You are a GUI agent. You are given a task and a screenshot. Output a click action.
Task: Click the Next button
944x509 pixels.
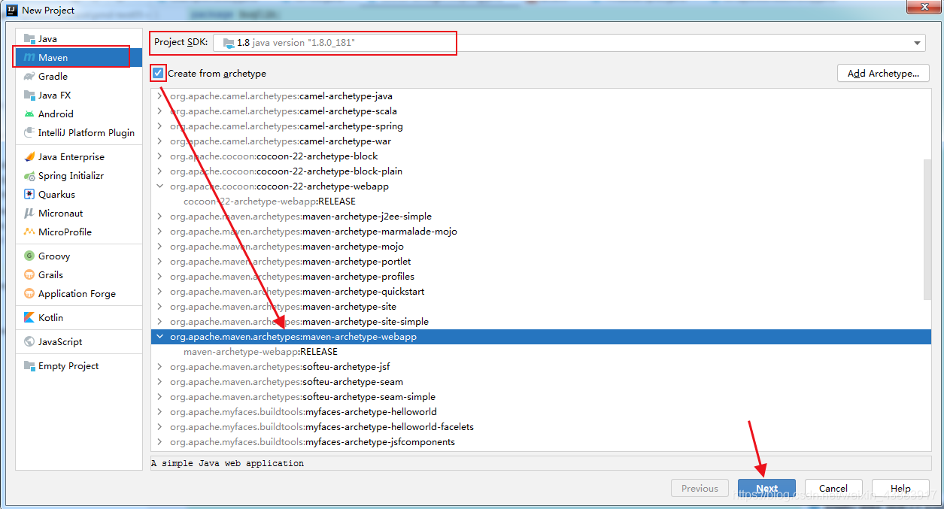tap(766, 488)
